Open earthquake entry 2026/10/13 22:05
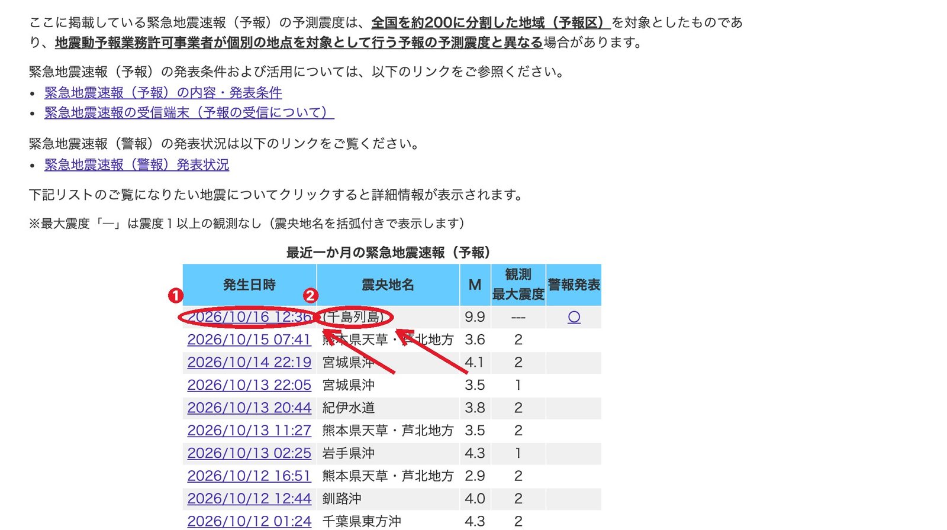 249,385
